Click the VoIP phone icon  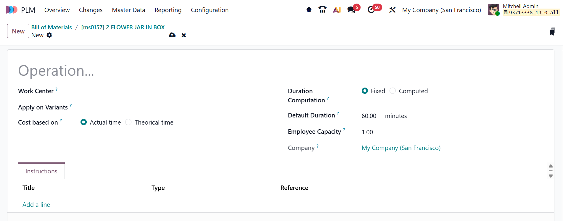[322, 10]
